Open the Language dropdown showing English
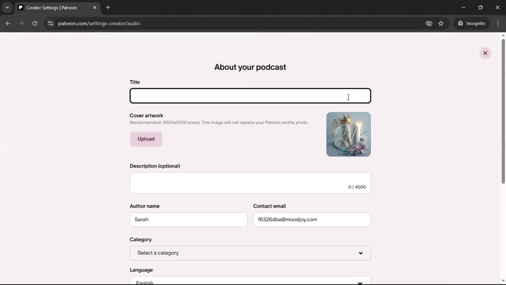This screenshot has height=285, width=506. pos(250,281)
